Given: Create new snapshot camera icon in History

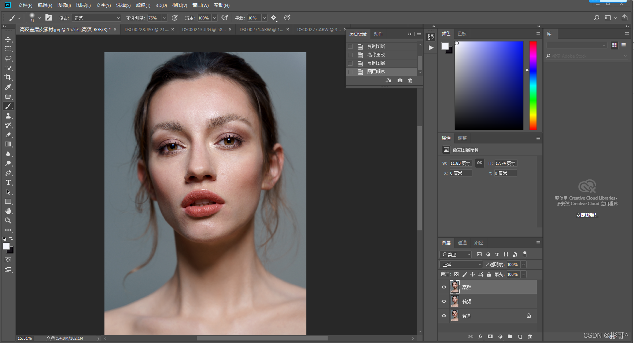Looking at the screenshot, I should point(400,80).
